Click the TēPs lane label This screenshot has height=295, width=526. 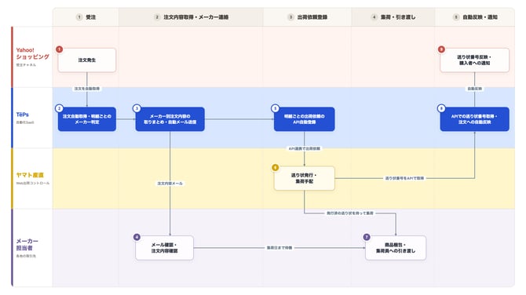(x=23, y=115)
